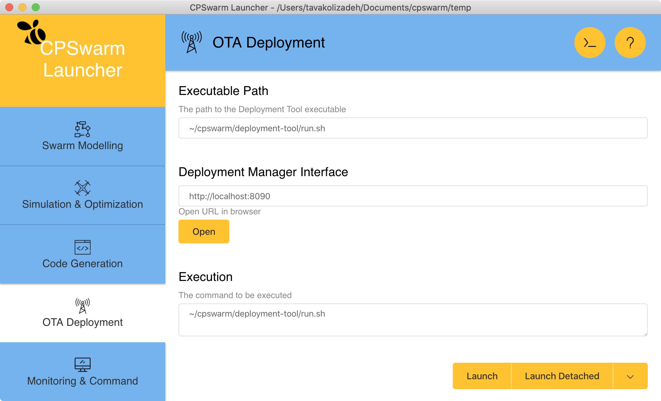Click the Launch button
This screenshot has width=661, height=401.
coord(482,376)
